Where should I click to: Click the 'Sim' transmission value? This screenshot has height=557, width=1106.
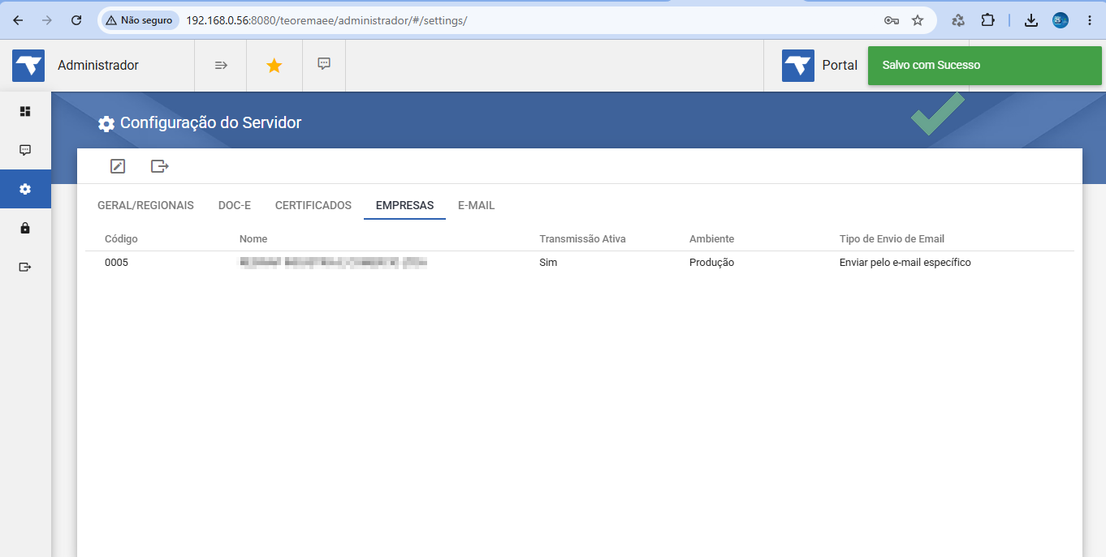tap(548, 263)
